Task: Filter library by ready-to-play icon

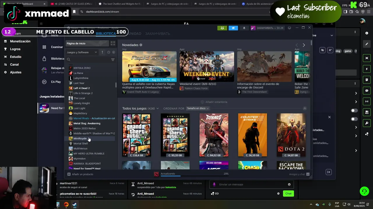Action: click(x=113, y=52)
